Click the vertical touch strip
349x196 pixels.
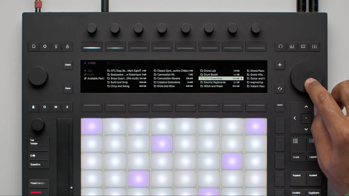pos(65,157)
